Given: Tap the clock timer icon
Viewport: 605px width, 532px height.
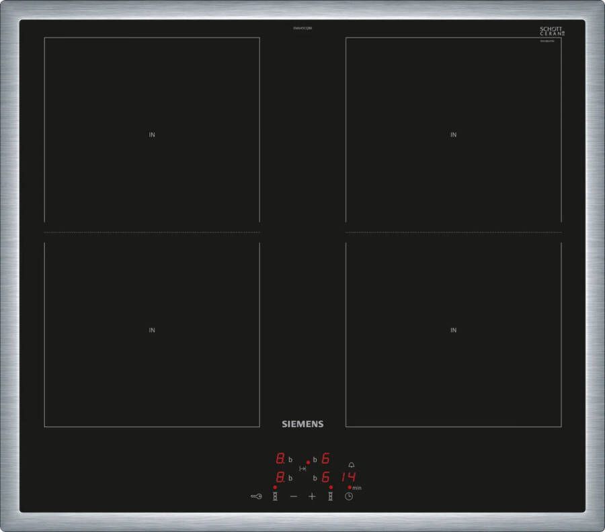Looking at the screenshot, I should coord(349,496).
